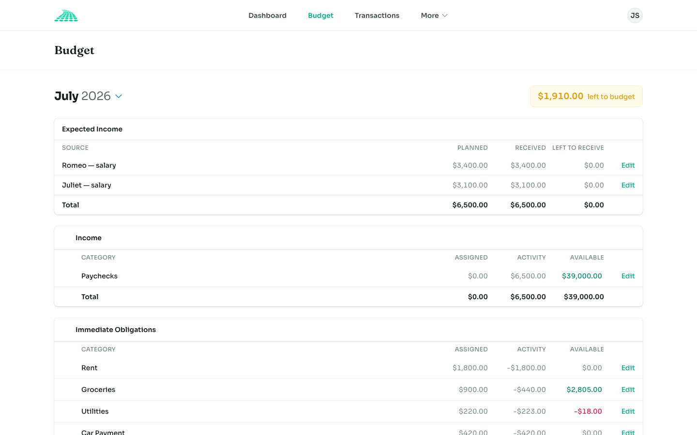Open the July 2026 month selector
Screen dimensions: 697x435
tap(88, 96)
